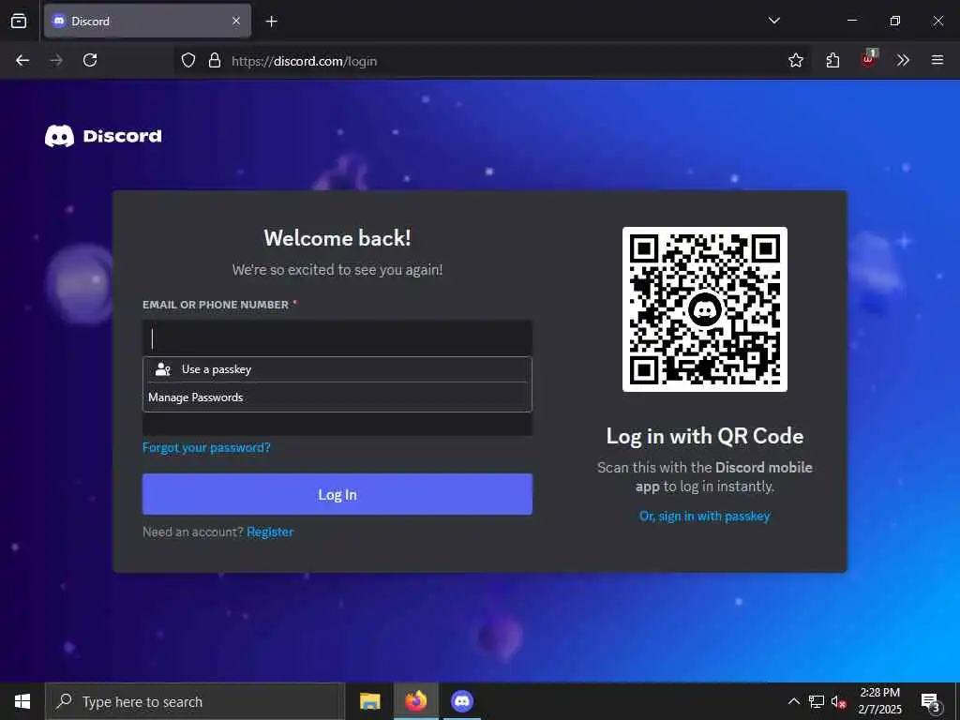Screen dimensions: 960x720
Task: Open the Discord app in taskbar
Action: pos(462,701)
